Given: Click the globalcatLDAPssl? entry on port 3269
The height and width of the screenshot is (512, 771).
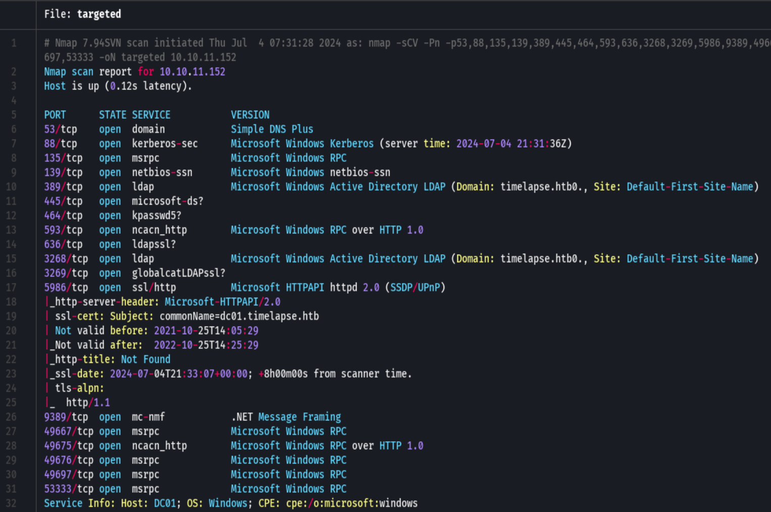Looking at the screenshot, I should (x=178, y=273).
